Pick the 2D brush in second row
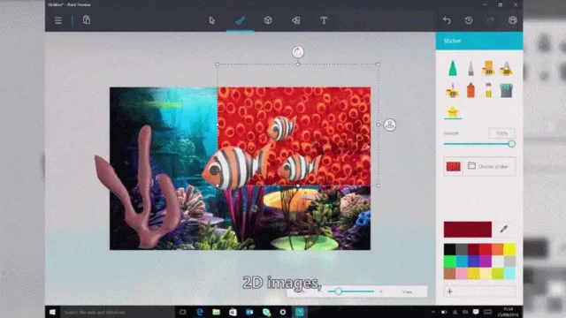The height and width of the screenshot is (318, 566). pyautogui.click(x=453, y=90)
